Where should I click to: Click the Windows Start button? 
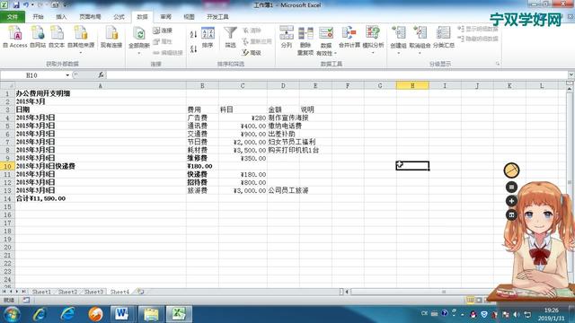click(12, 314)
